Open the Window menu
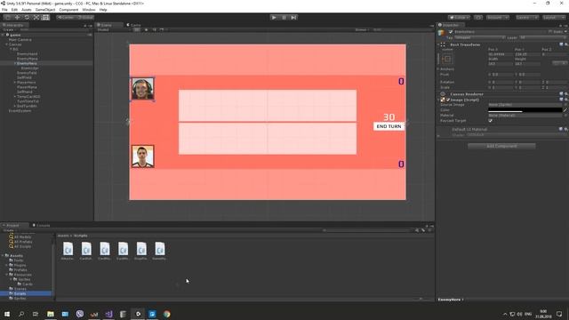 tap(89, 10)
